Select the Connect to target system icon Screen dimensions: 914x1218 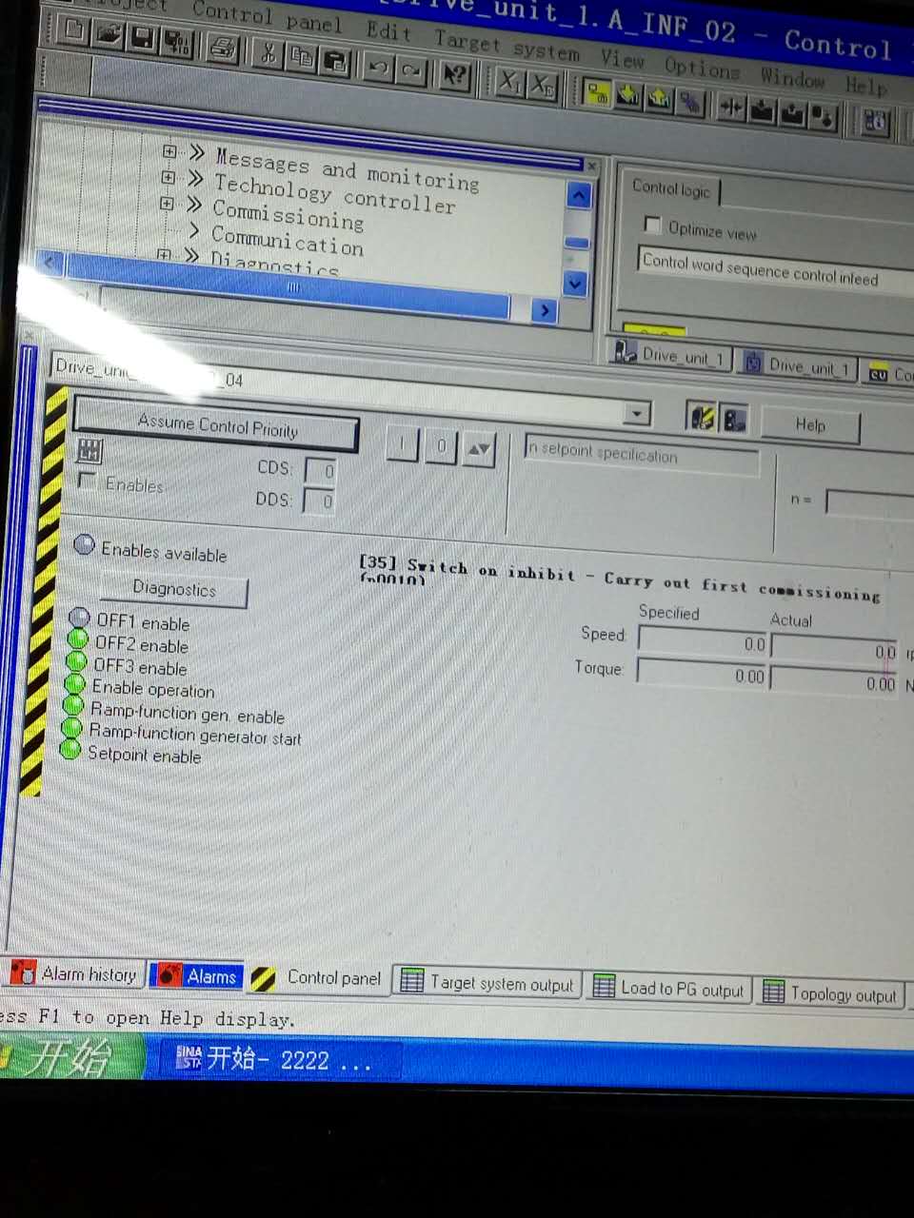point(598,95)
